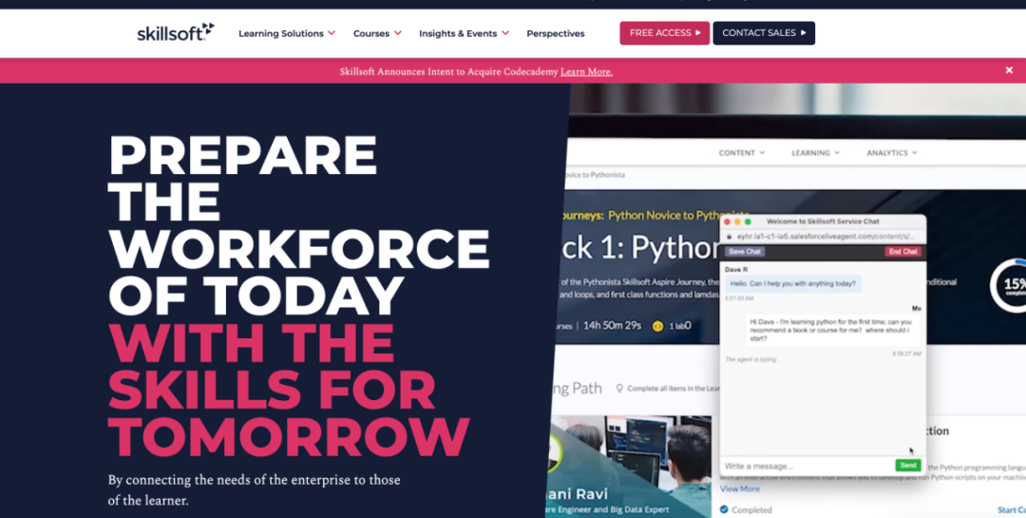
Task: Click the yellow lab badge icon
Action: (657, 325)
